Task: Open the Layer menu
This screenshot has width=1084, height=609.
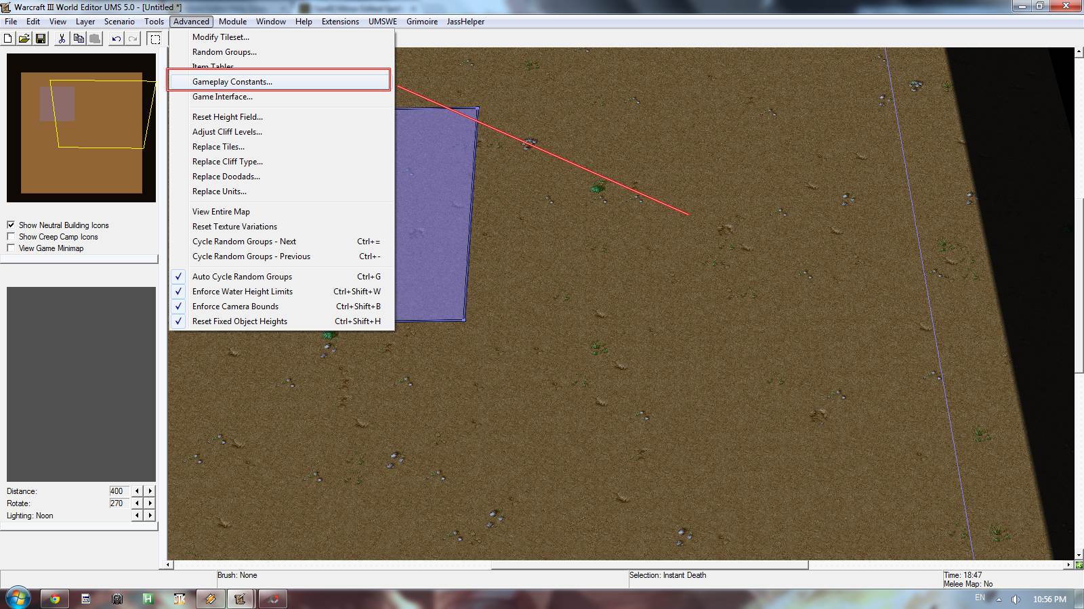Action: 85,22
